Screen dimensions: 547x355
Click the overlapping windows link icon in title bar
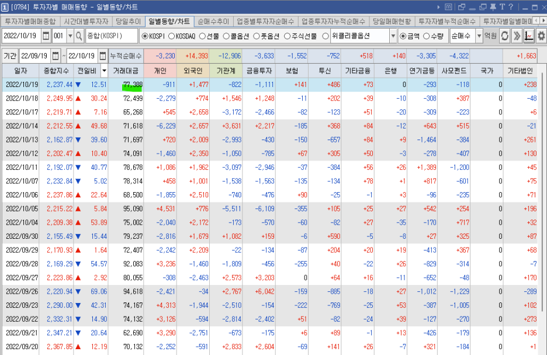[x=462, y=7]
